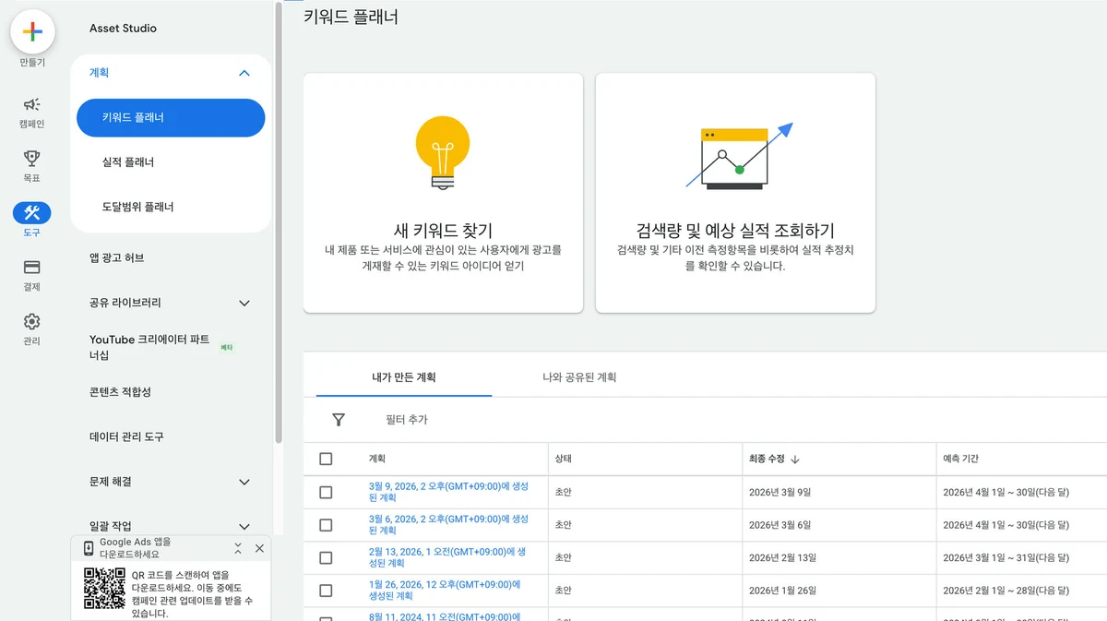Open 결제 card icon in sidebar
Screen dimensions: 1107x621
pos(31,268)
